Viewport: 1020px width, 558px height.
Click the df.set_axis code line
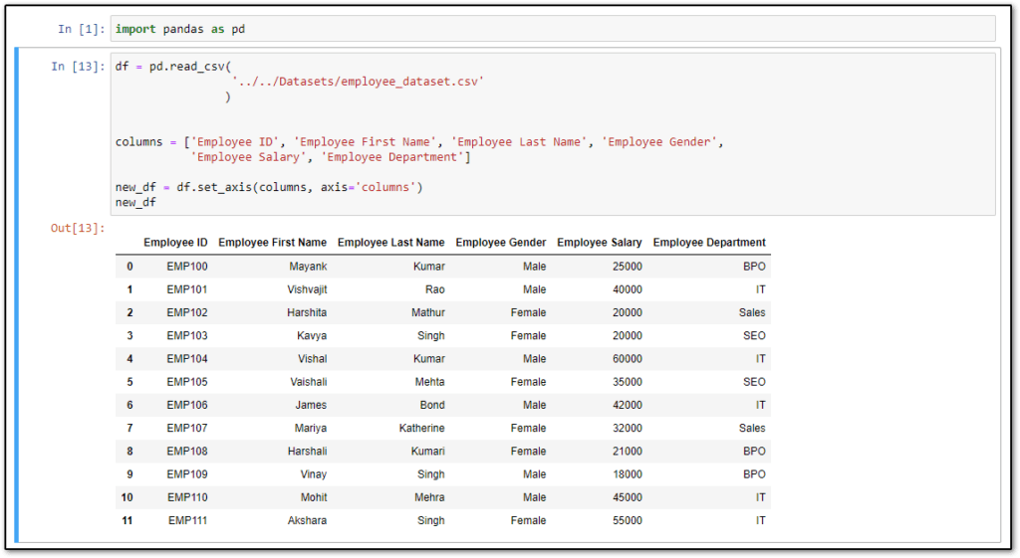pos(269,187)
